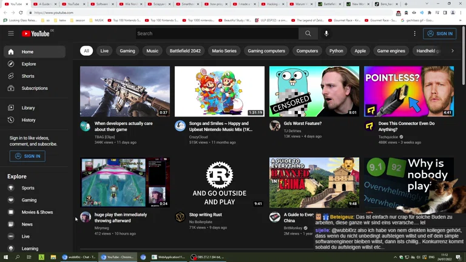Image resolution: width=466 pixels, height=262 pixels.
Task: Open Subscriptions in the sidebar
Action: coord(35,88)
